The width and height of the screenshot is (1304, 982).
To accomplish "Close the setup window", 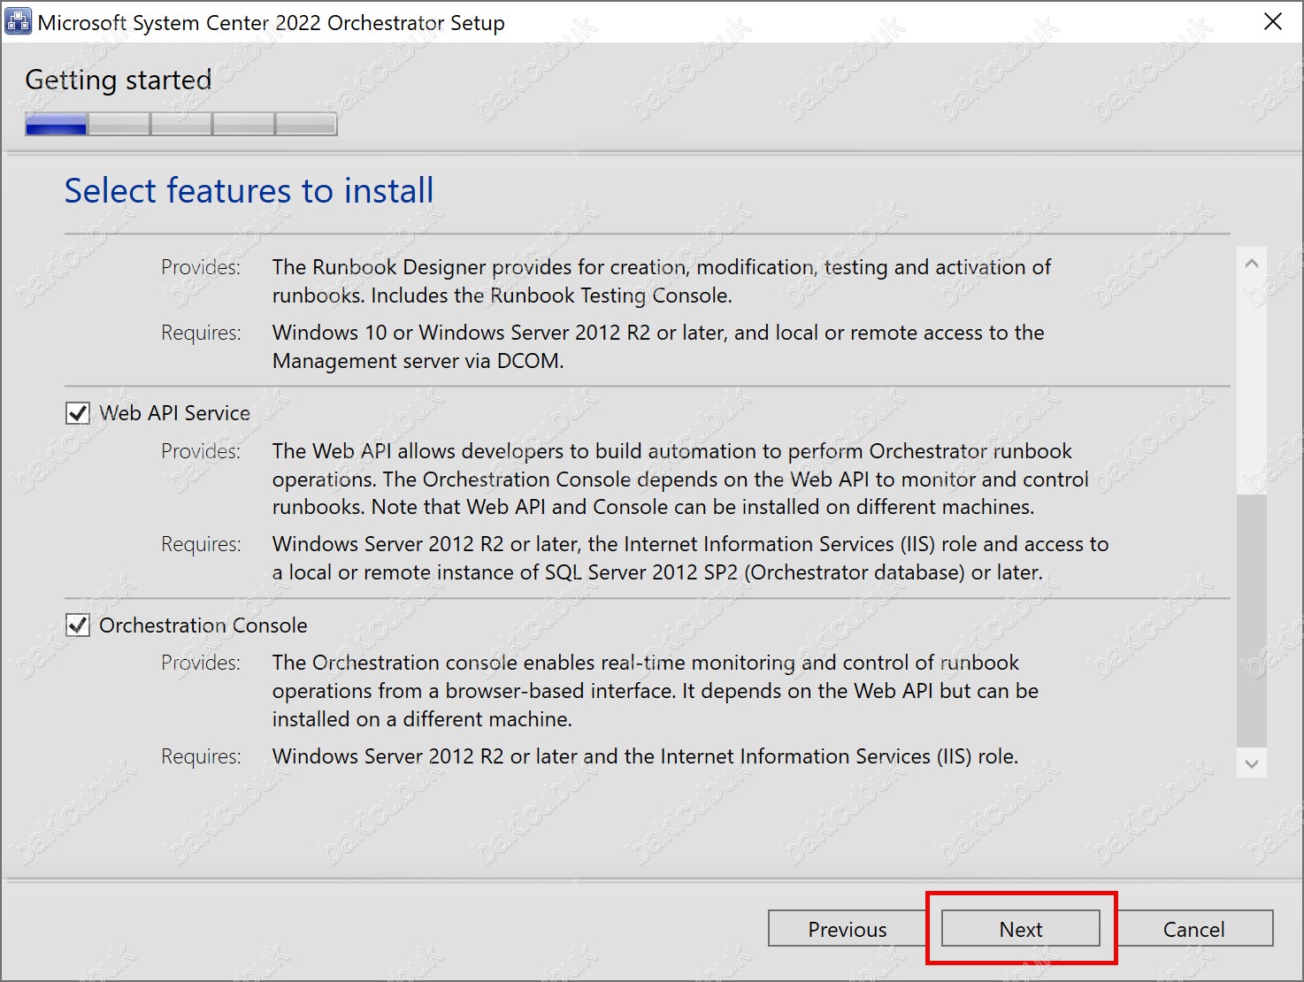I will [x=1272, y=21].
